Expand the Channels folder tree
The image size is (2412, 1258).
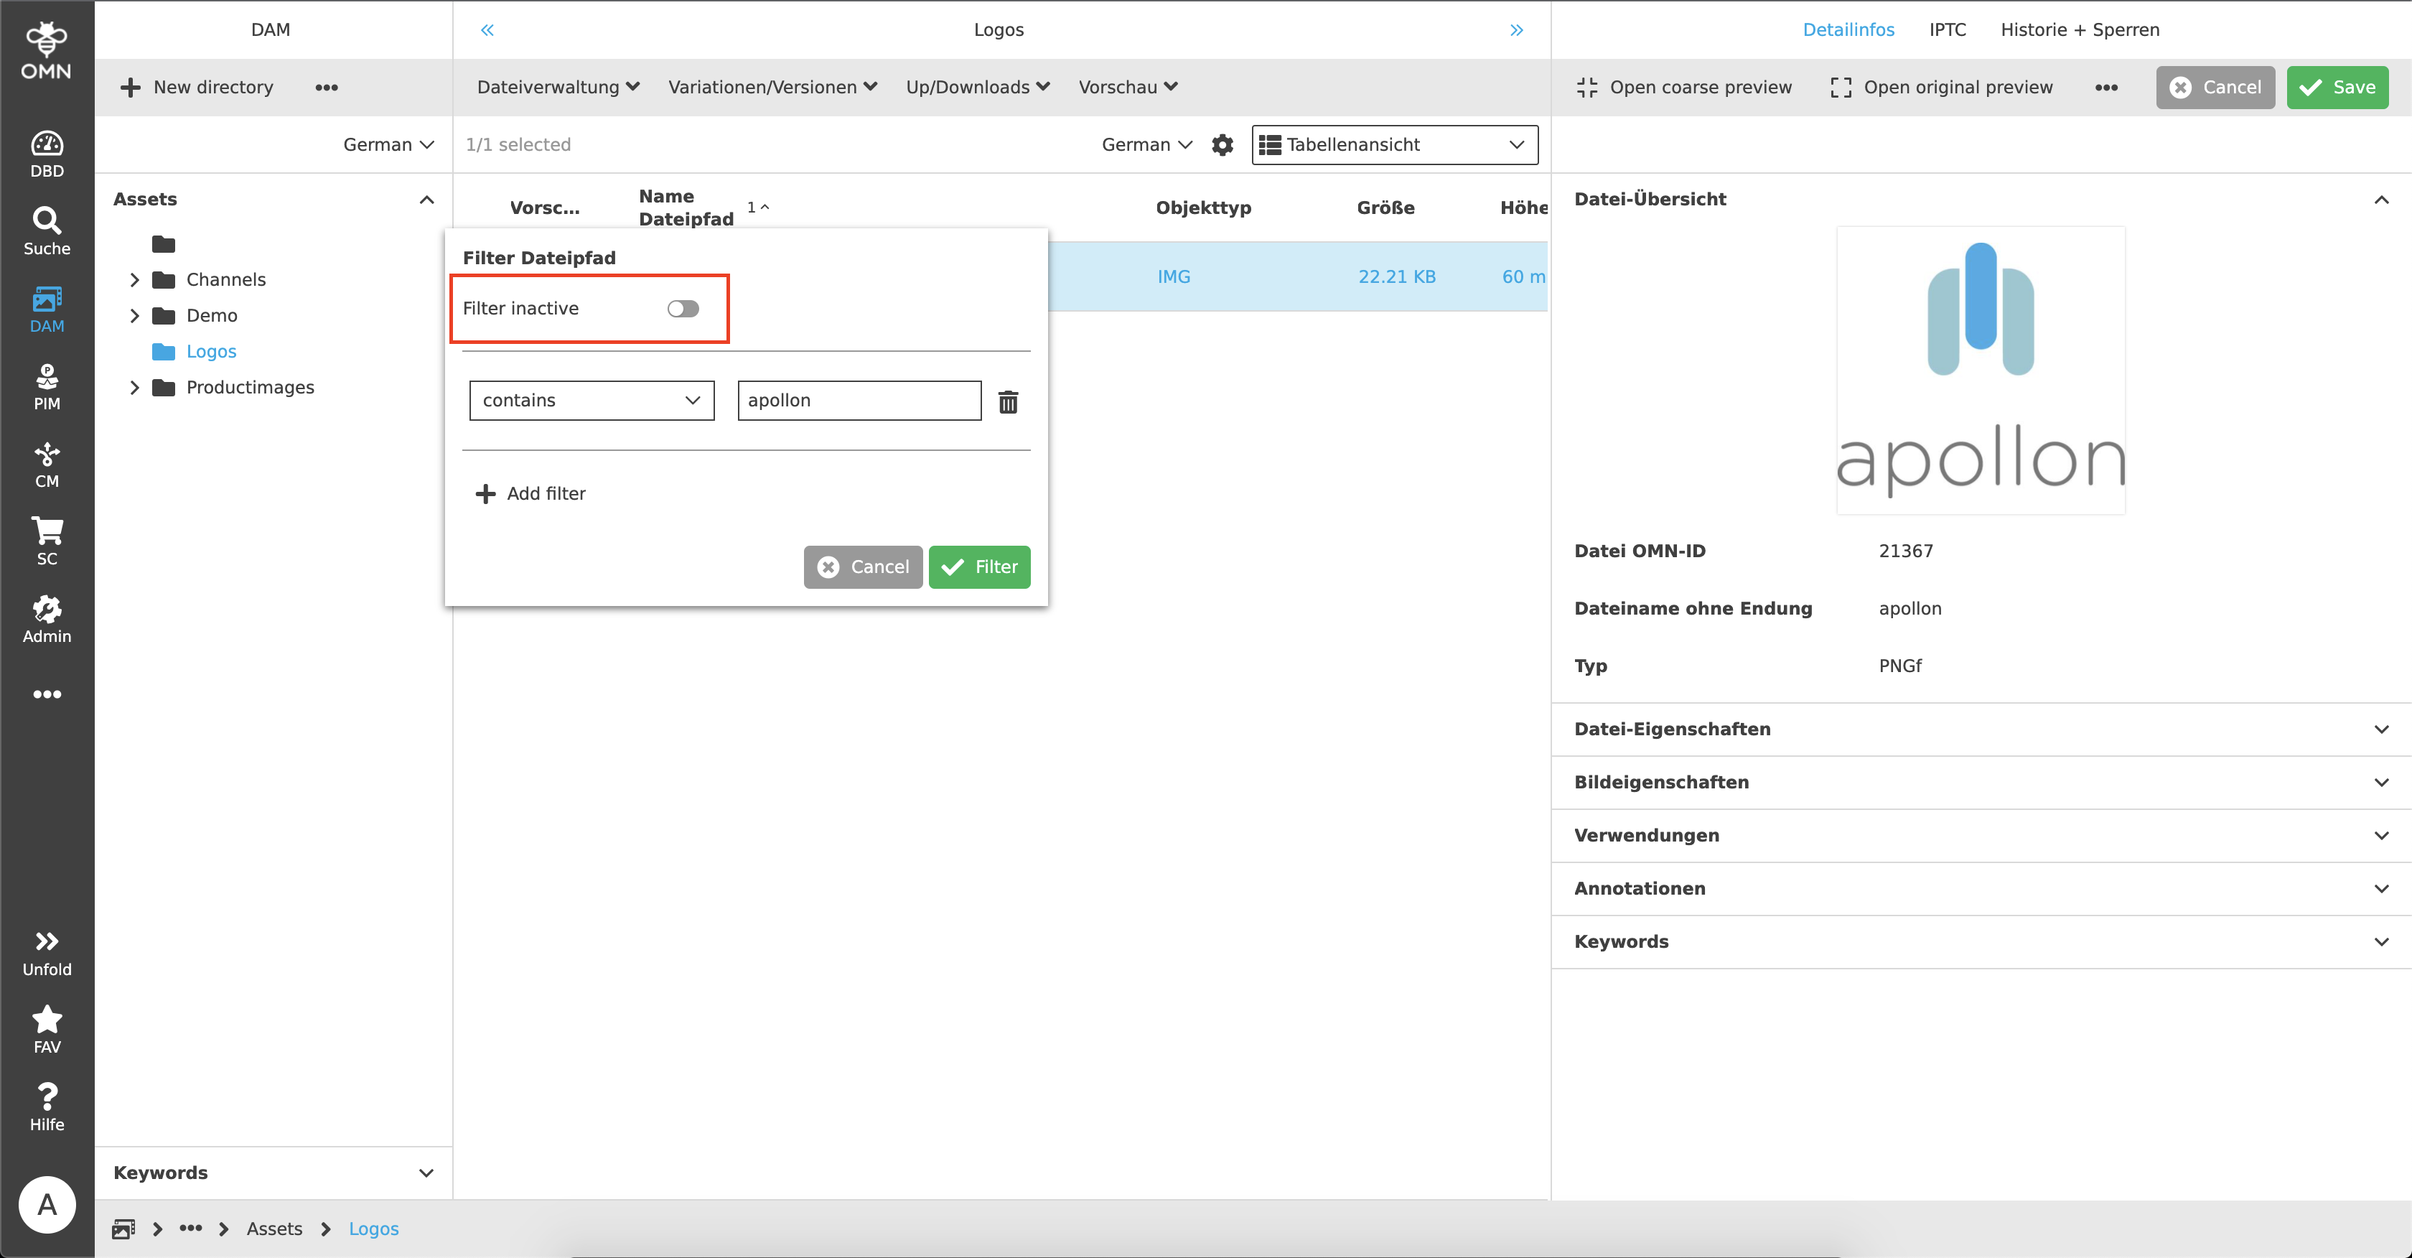[134, 279]
